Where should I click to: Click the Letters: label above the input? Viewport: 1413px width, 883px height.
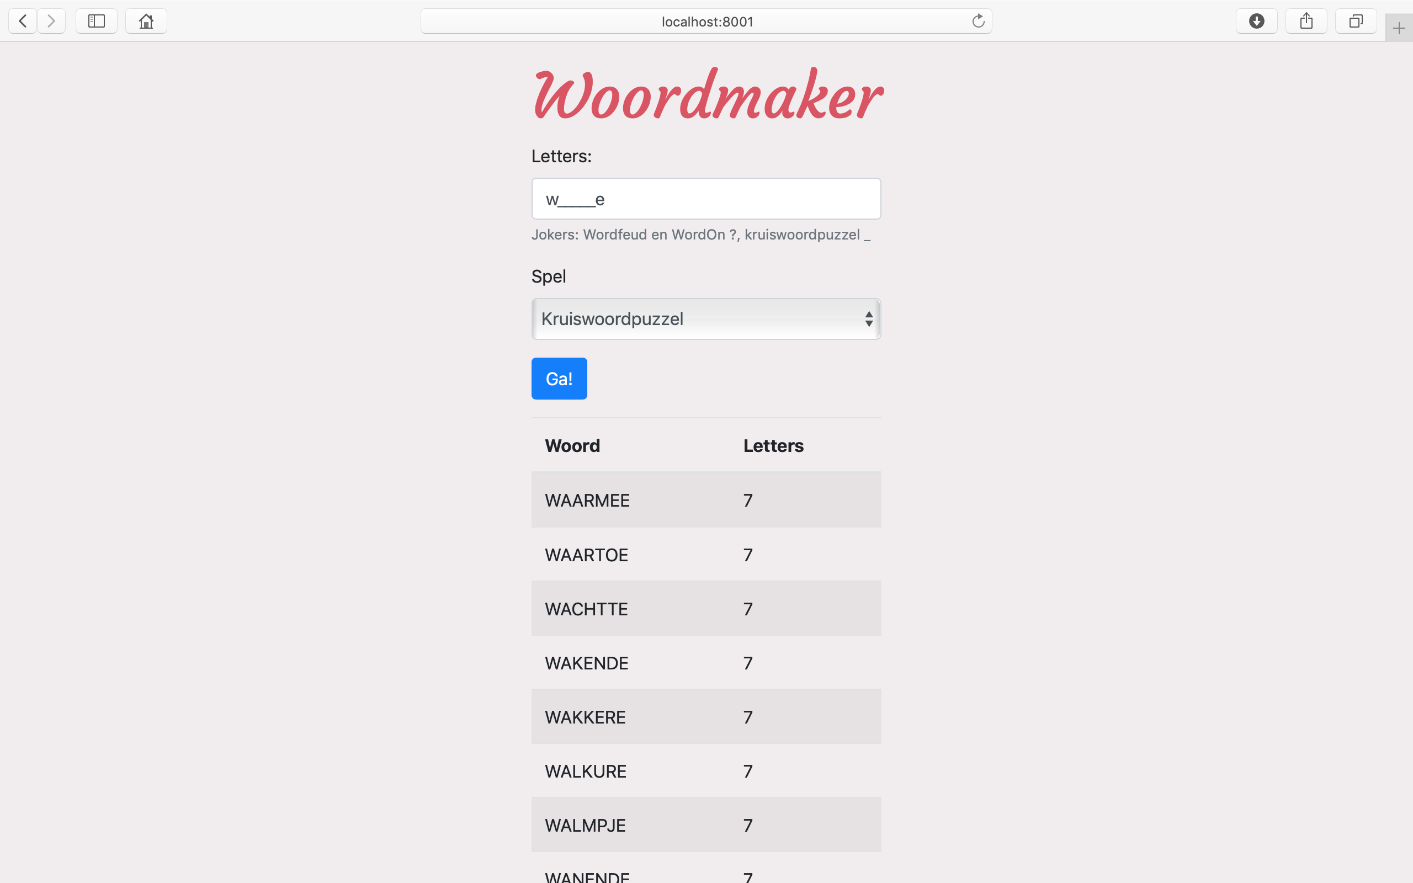tap(561, 156)
